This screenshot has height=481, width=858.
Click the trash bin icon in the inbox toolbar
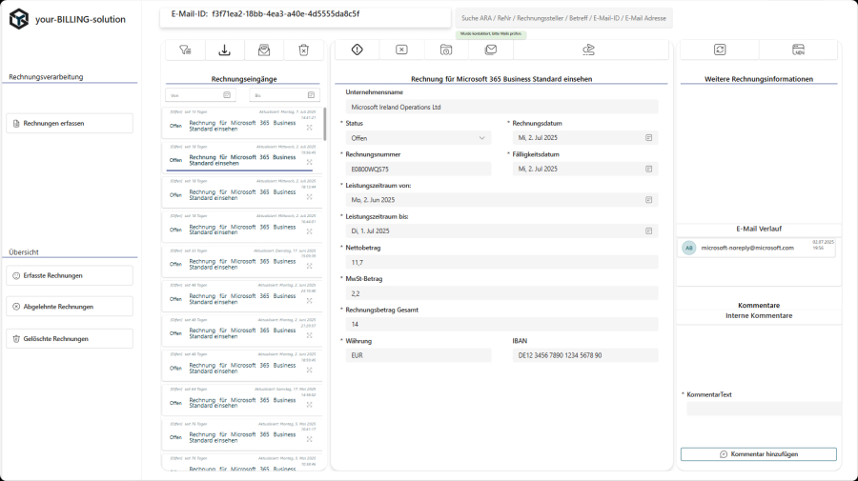[x=303, y=50]
